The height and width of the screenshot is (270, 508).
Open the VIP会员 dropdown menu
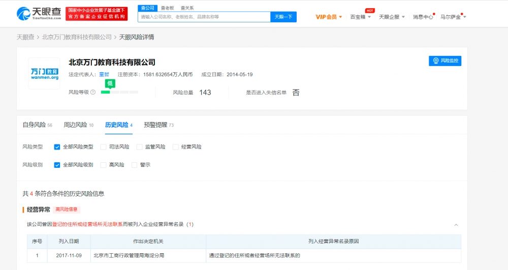click(x=329, y=17)
